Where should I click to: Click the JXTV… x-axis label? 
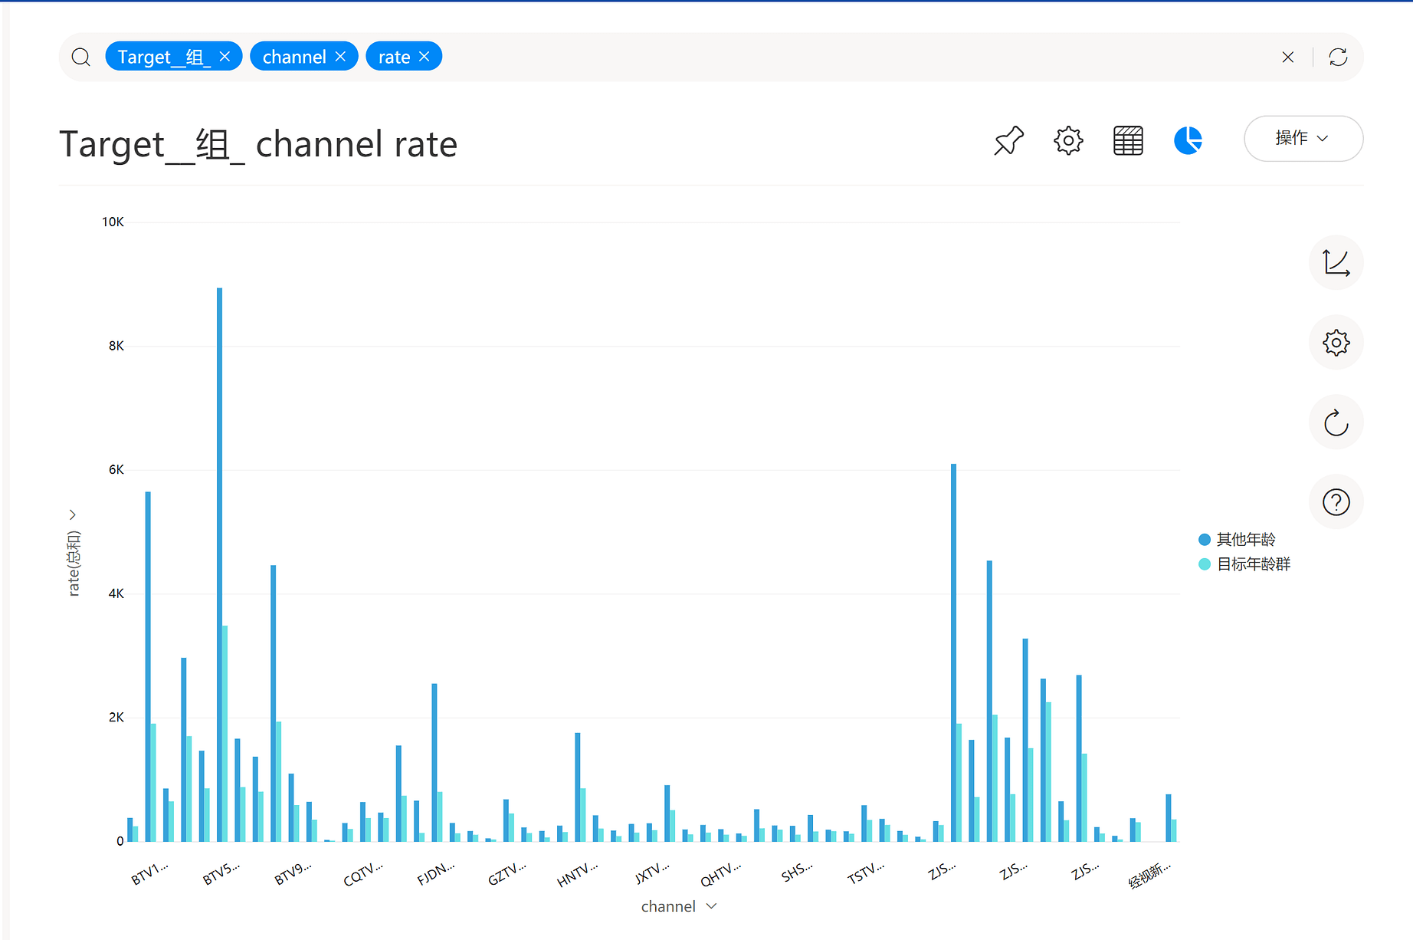pyautogui.click(x=651, y=873)
